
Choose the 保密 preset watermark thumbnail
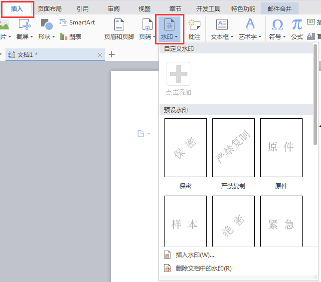[185, 148]
